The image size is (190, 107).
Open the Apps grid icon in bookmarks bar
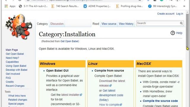(6, 6)
